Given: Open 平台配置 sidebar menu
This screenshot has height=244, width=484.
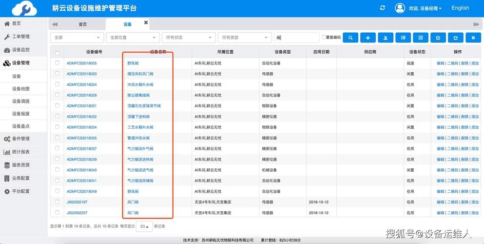Looking at the screenshot, I should click(x=23, y=191).
